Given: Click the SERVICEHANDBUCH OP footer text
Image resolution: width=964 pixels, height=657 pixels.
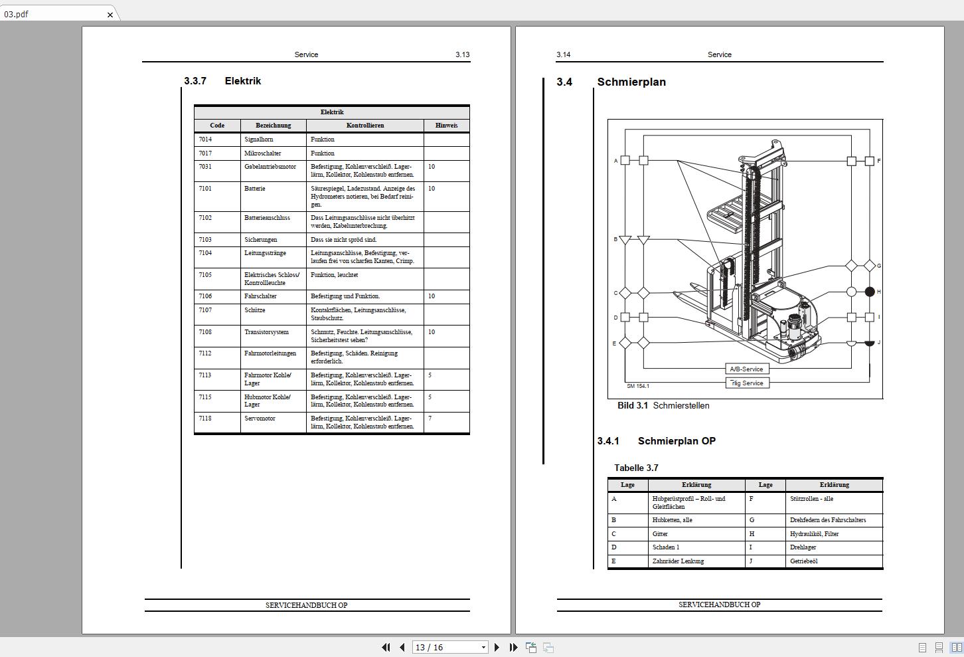Looking at the screenshot, I should [306, 605].
